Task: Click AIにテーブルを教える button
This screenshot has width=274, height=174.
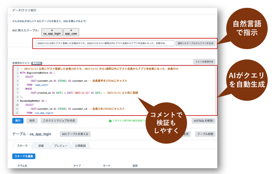Action: click(x=75, y=134)
